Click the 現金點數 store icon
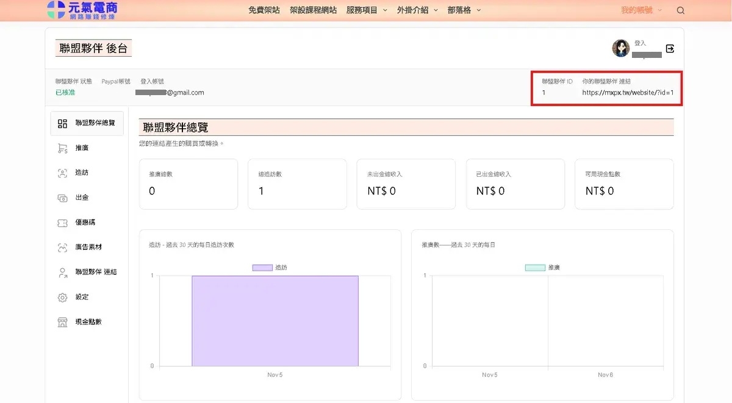The height and width of the screenshot is (403, 732). pos(62,323)
